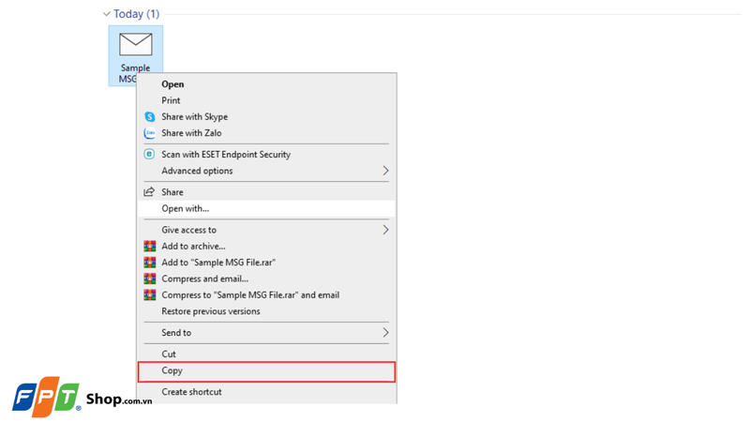Select Copy from the context menu
This screenshot has width=750, height=422.
(172, 371)
